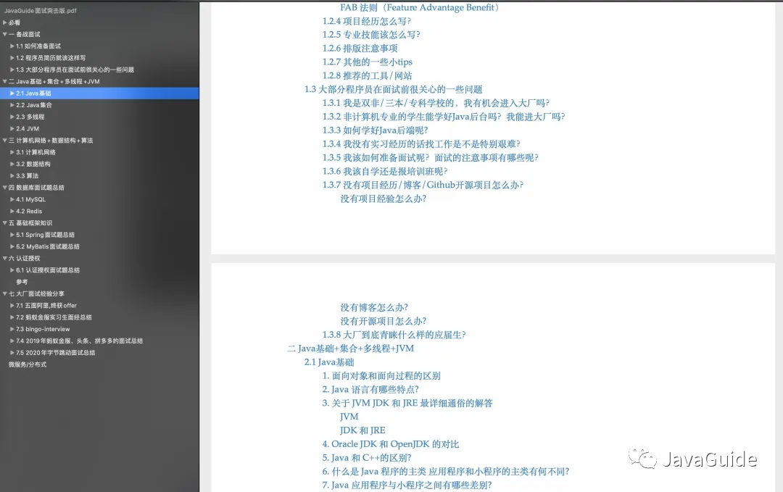This screenshot has width=783, height=492.
Task: Collapse the 六 认证授权 section
Action: coord(4,259)
